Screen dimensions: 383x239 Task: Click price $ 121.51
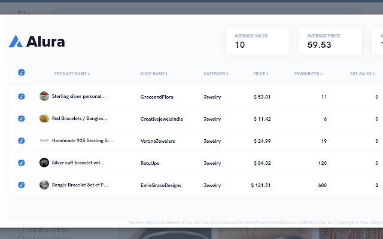261,185
